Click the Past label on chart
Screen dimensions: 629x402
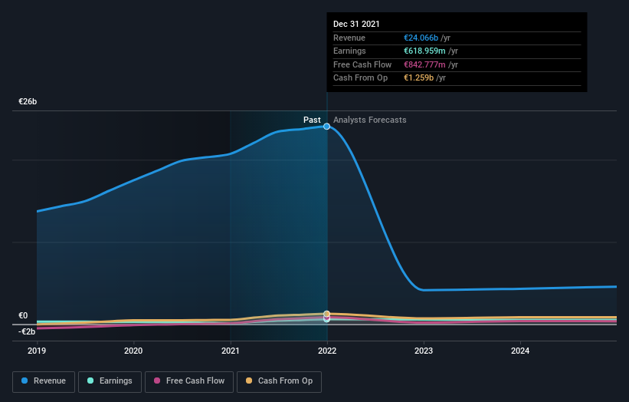click(312, 120)
